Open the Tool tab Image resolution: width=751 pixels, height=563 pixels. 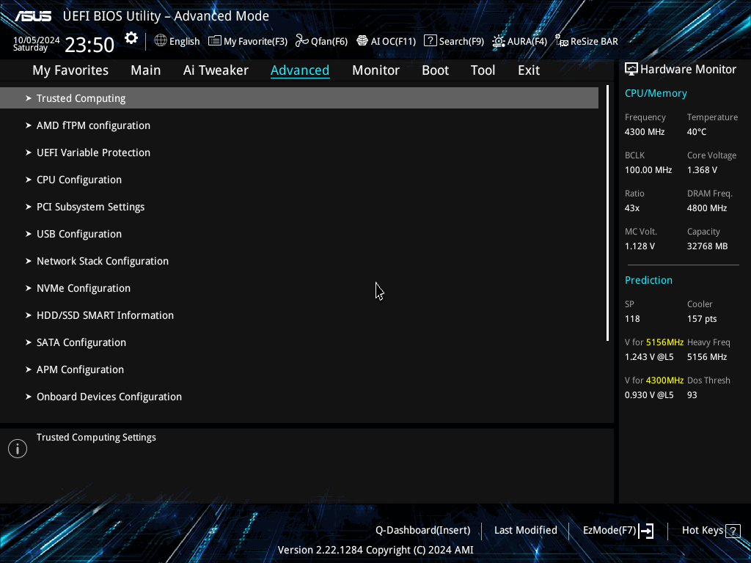[483, 70]
